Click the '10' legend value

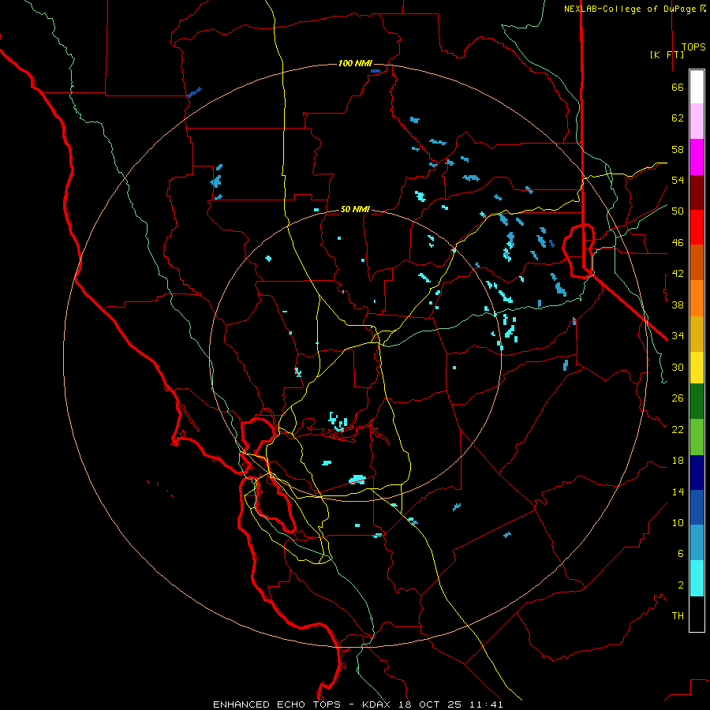pos(678,522)
